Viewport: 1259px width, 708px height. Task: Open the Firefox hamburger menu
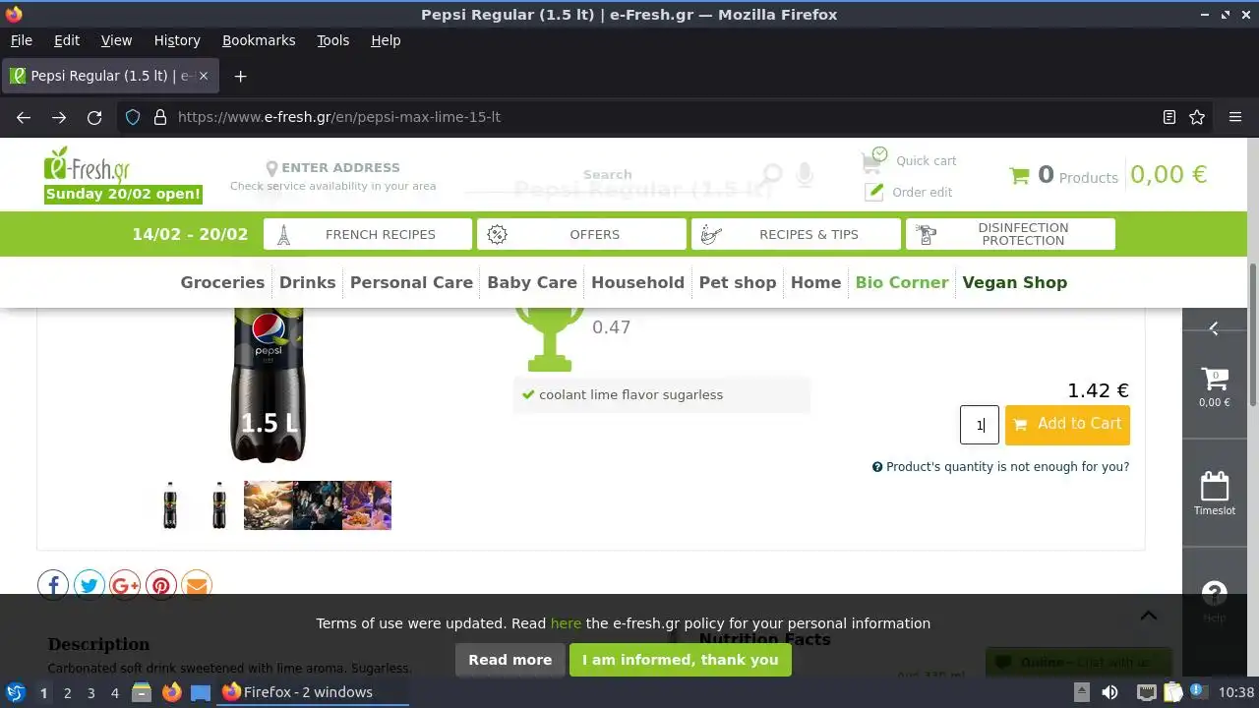(x=1235, y=117)
